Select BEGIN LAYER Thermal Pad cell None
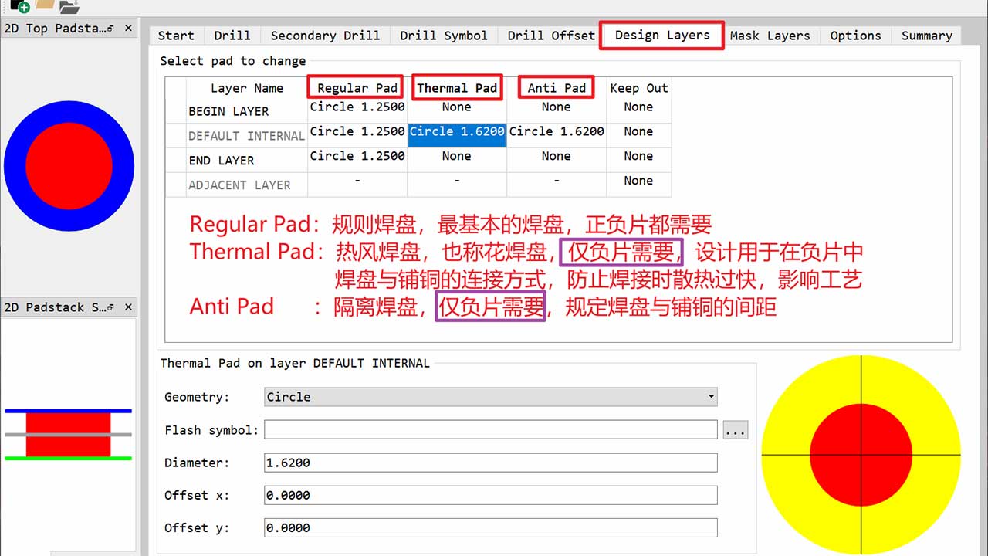Screen dimensions: 988x556 (457, 110)
